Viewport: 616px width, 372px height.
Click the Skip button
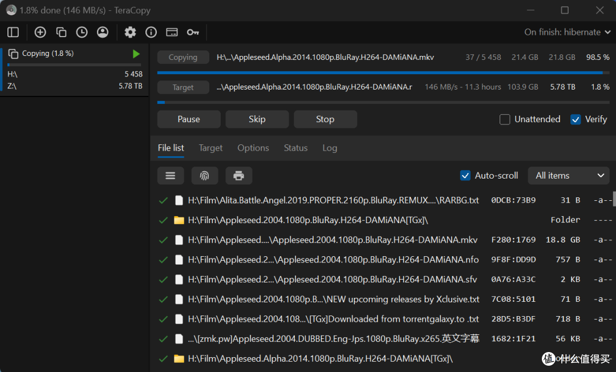pos(257,119)
